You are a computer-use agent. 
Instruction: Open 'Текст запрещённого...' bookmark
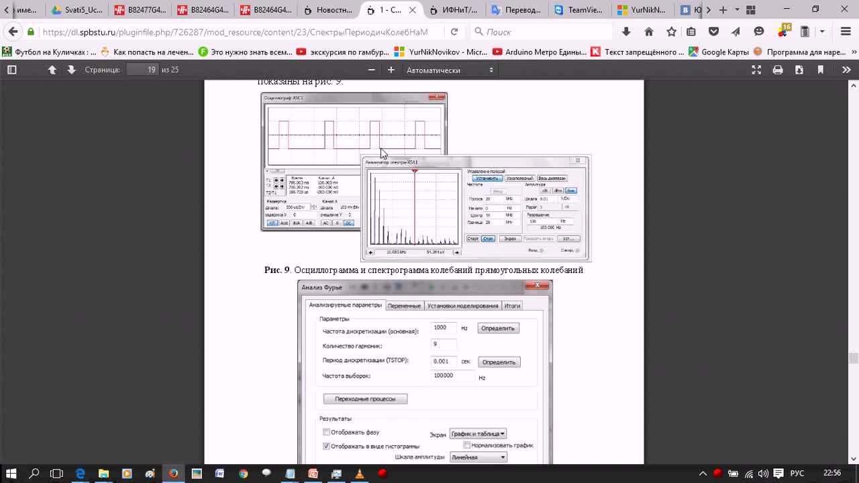pyautogui.click(x=638, y=52)
